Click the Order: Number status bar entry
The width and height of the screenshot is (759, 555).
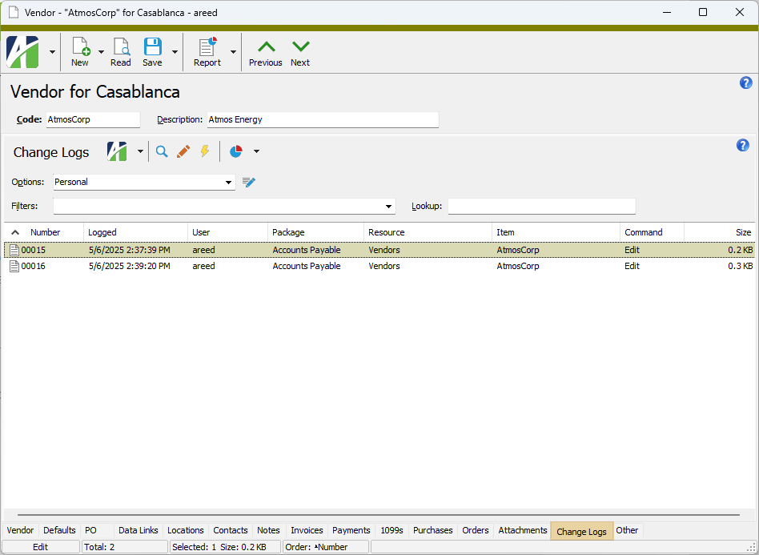coord(326,547)
